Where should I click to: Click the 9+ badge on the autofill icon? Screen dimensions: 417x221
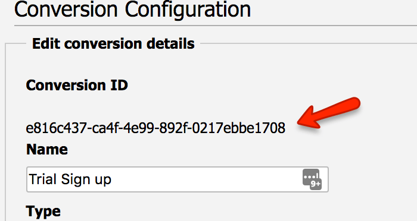tap(316, 184)
